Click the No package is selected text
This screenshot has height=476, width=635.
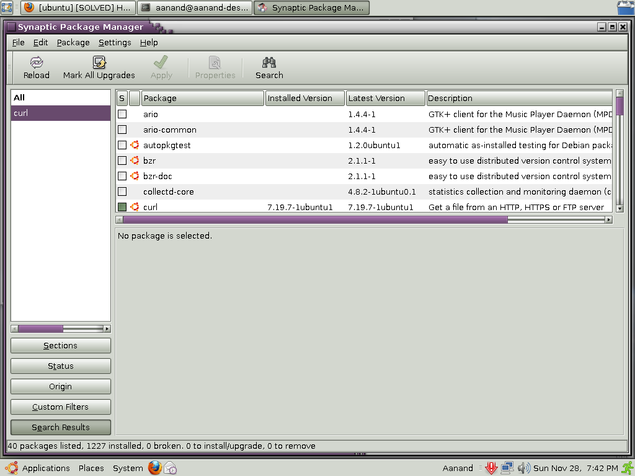165,236
